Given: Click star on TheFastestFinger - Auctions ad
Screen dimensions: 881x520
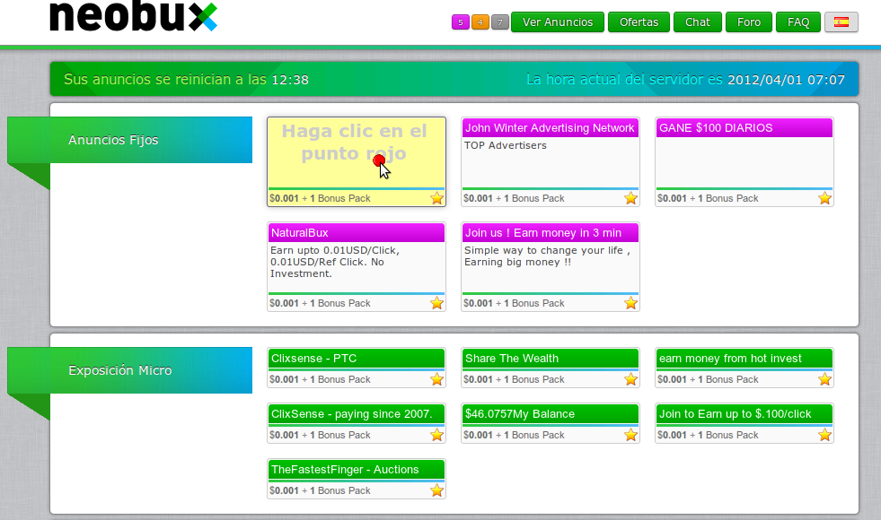Looking at the screenshot, I should (x=436, y=490).
